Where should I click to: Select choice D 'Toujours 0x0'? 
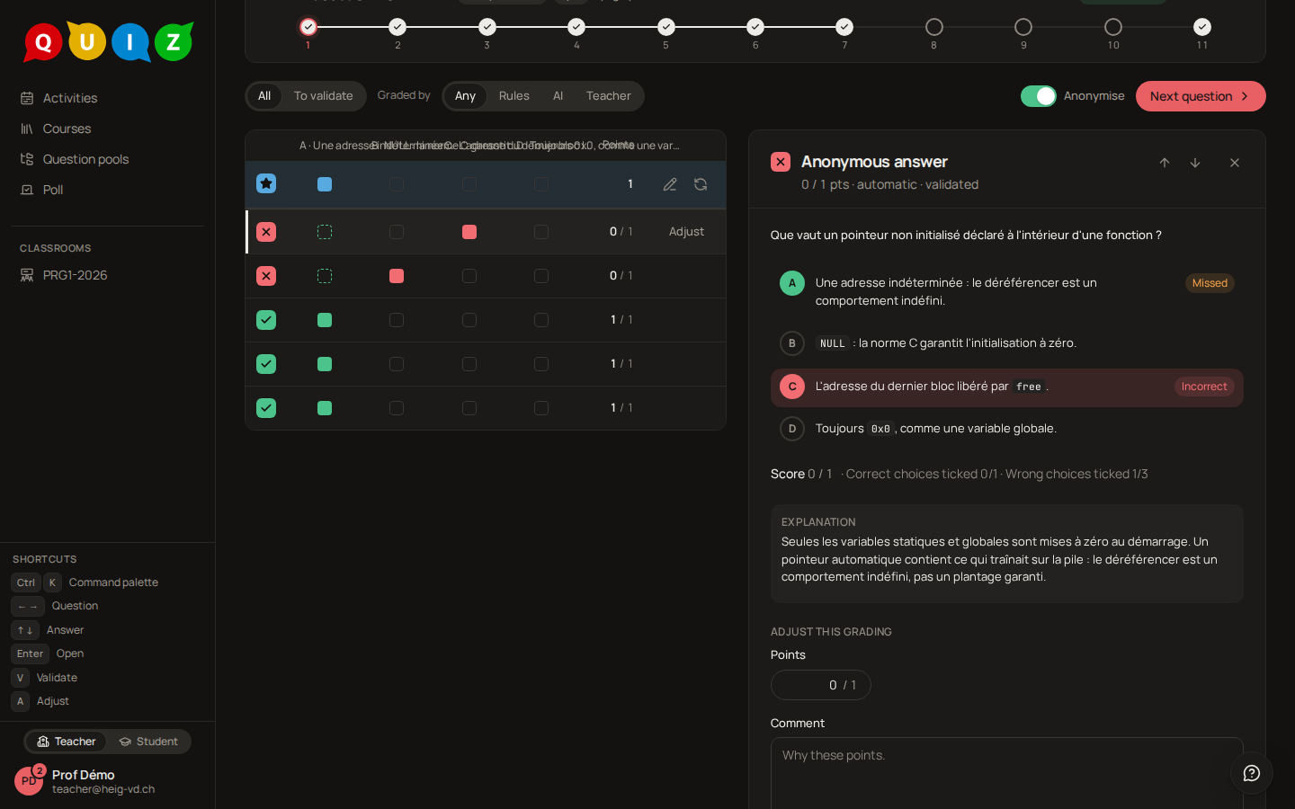pyautogui.click(x=1007, y=429)
